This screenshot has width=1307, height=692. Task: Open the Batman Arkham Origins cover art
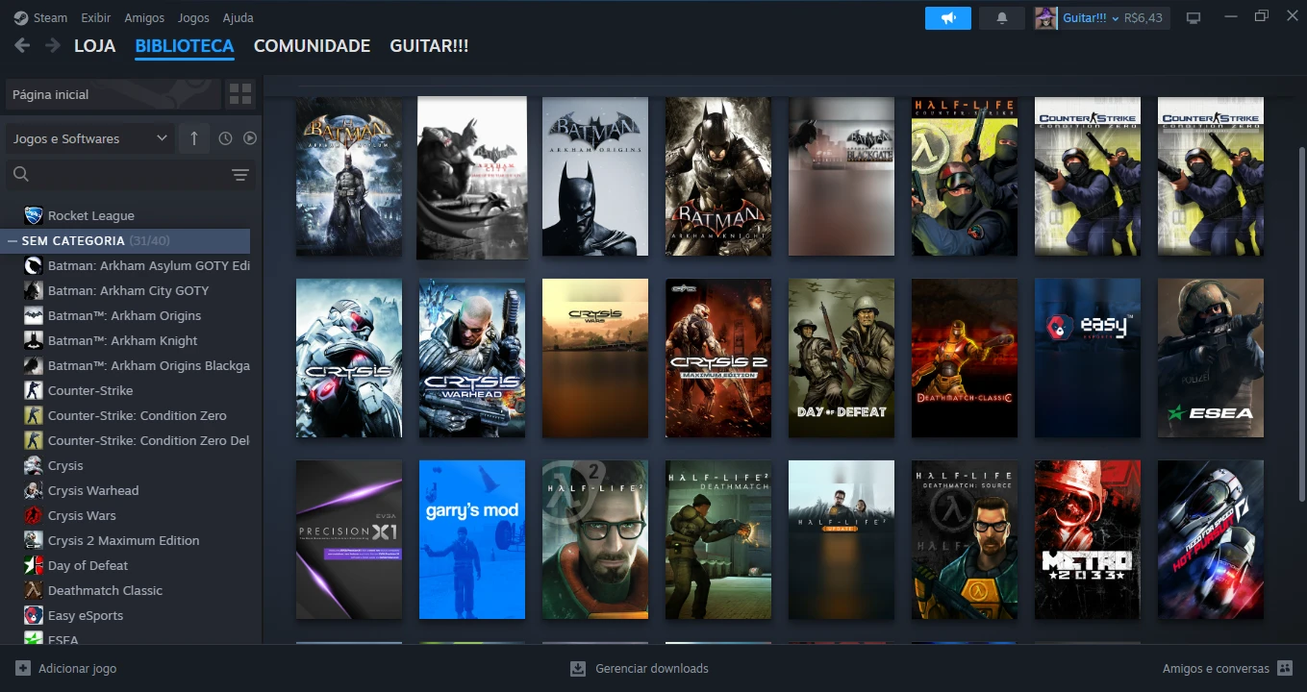[x=595, y=176]
